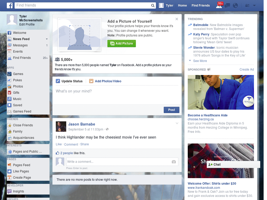Open the Batmobile trending topic

coord(201,25)
